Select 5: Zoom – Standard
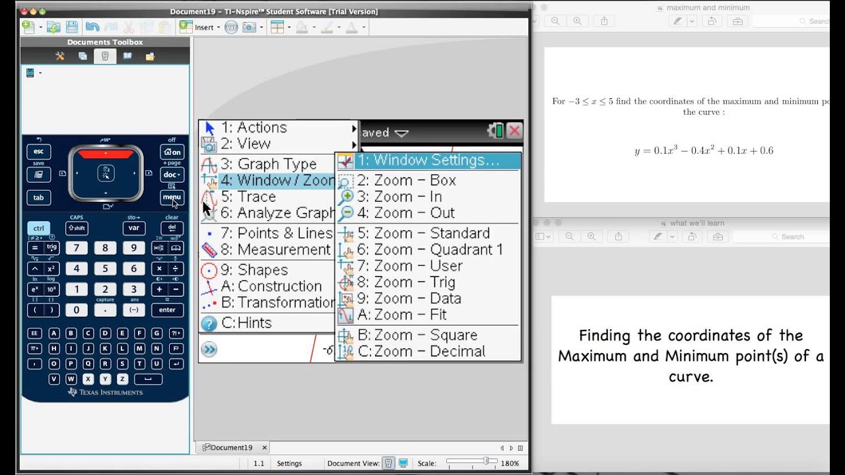The width and height of the screenshot is (845, 475). (x=428, y=233)
